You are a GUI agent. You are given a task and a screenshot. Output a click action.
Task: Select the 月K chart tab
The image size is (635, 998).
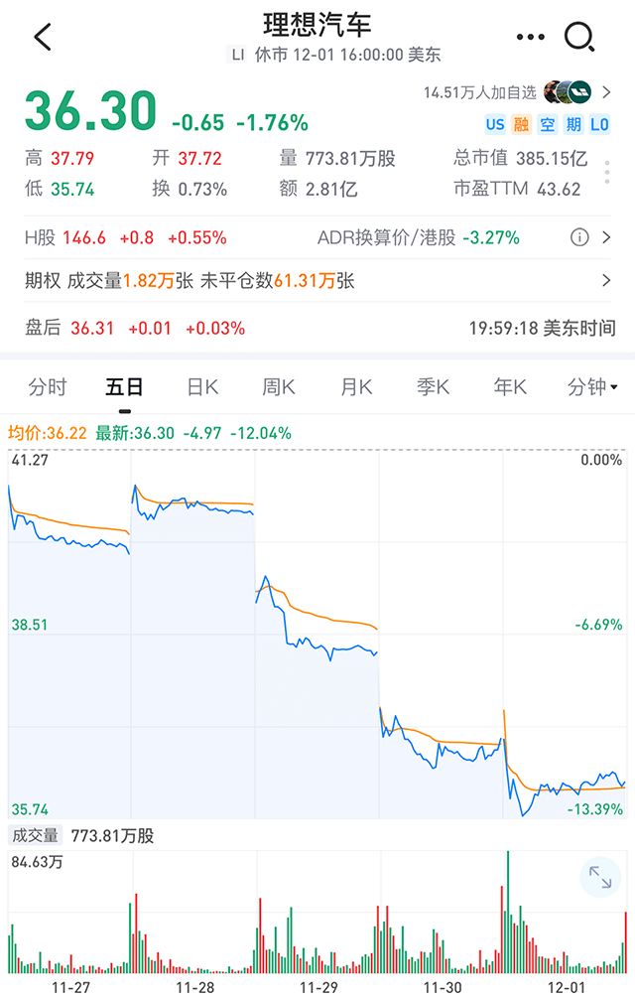tap(356, 386)
